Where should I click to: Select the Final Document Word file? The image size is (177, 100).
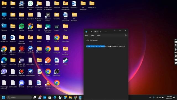click(66, 17)
